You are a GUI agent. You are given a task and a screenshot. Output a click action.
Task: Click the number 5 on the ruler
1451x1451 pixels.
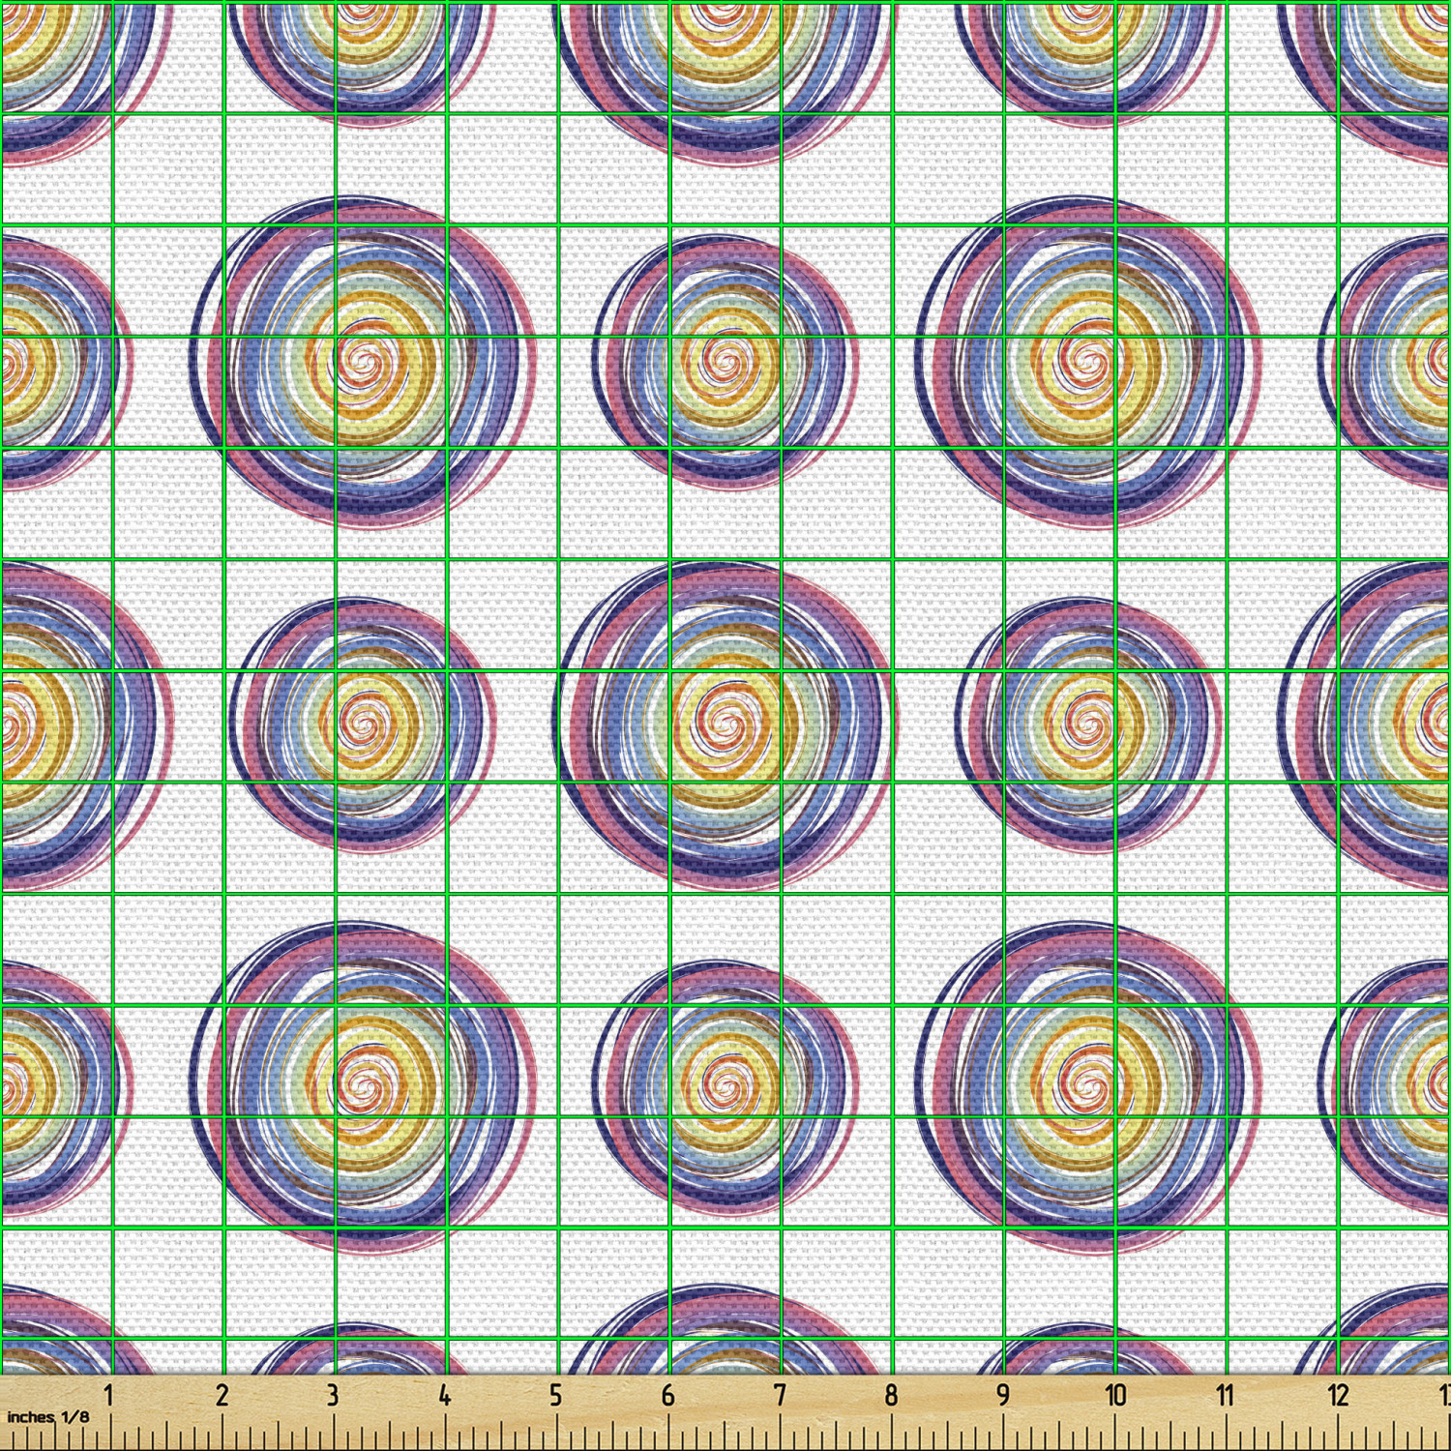(x=556, y=1395)
